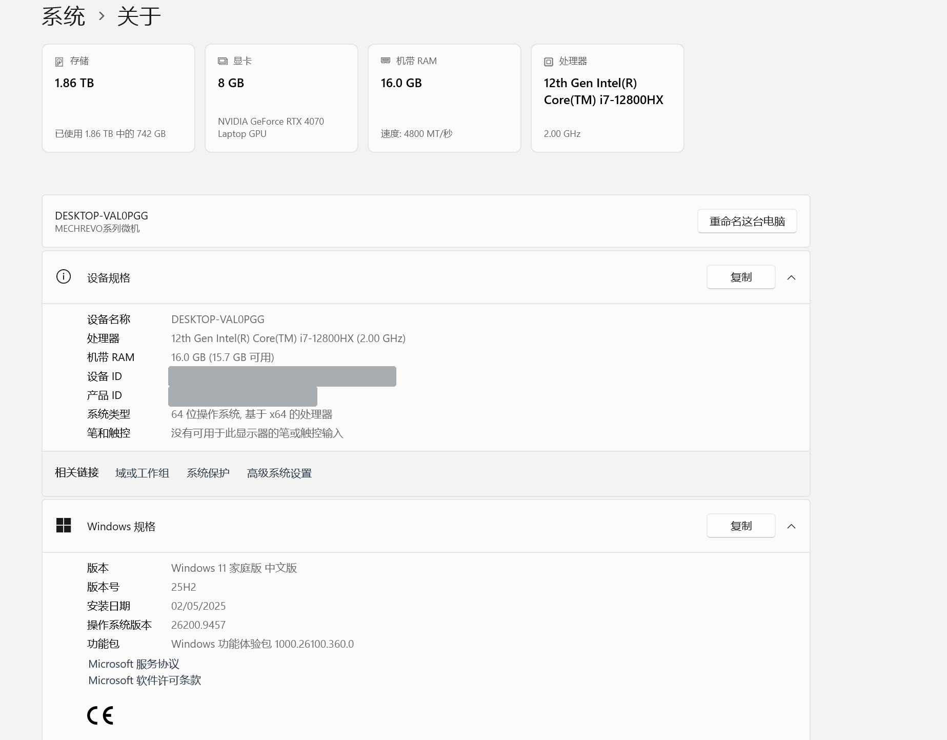Click the 处理器 row value with 2.00 GHz
Image resolution: width=947 pixels, height=740 pixels.
[x=288, y=338]
